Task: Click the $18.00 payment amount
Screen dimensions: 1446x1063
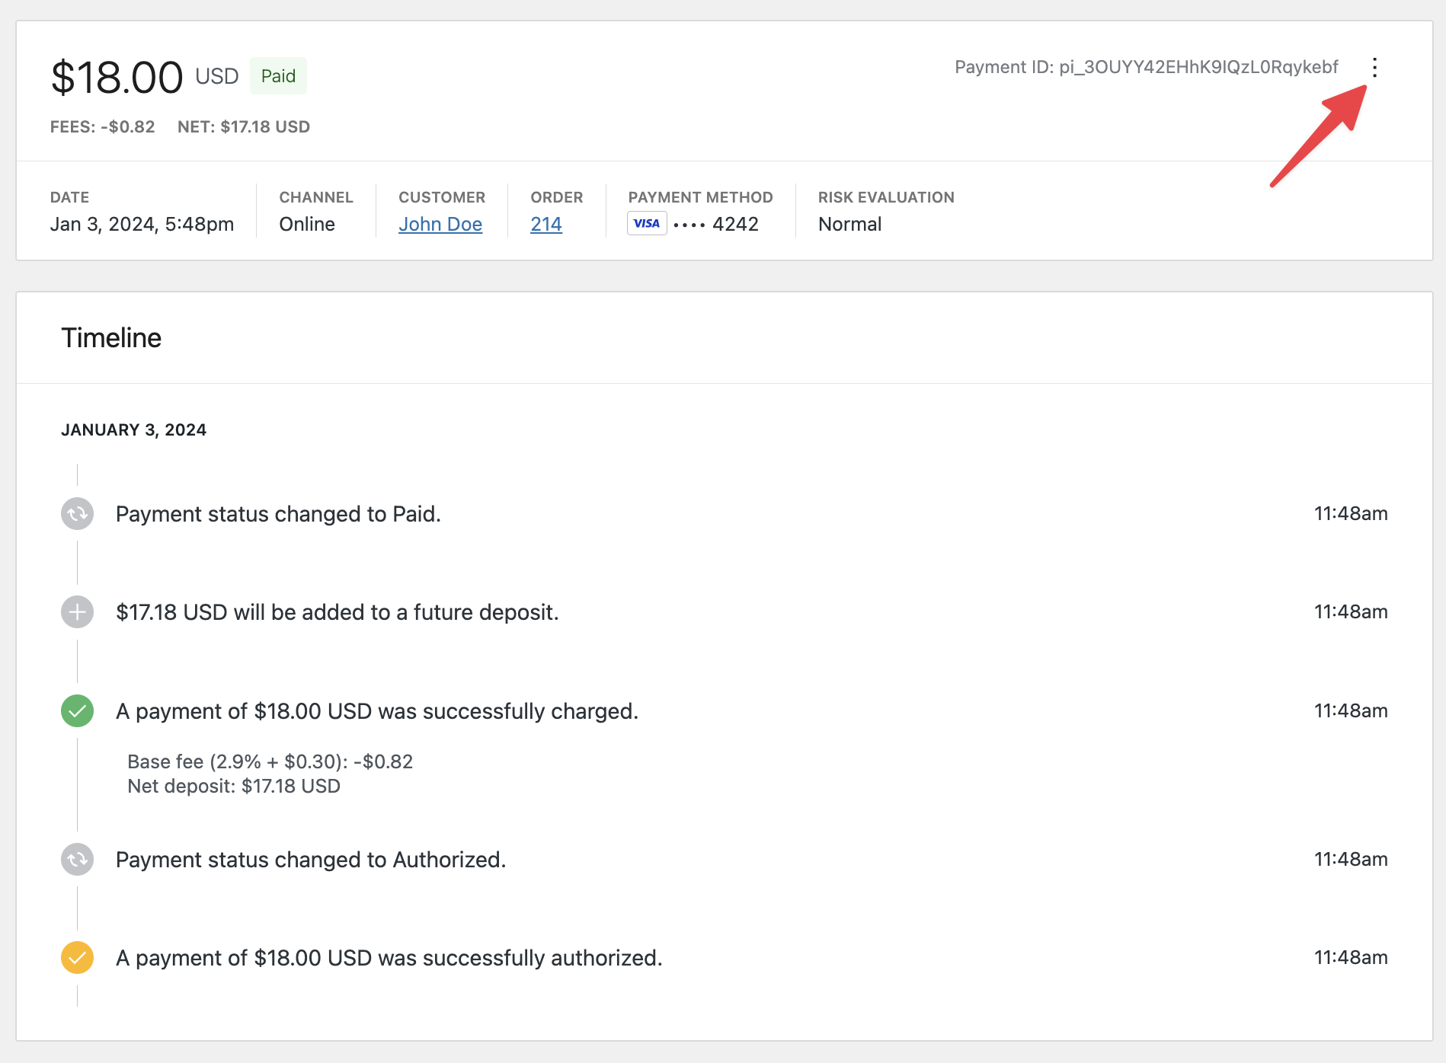Action: coord(117,75)
